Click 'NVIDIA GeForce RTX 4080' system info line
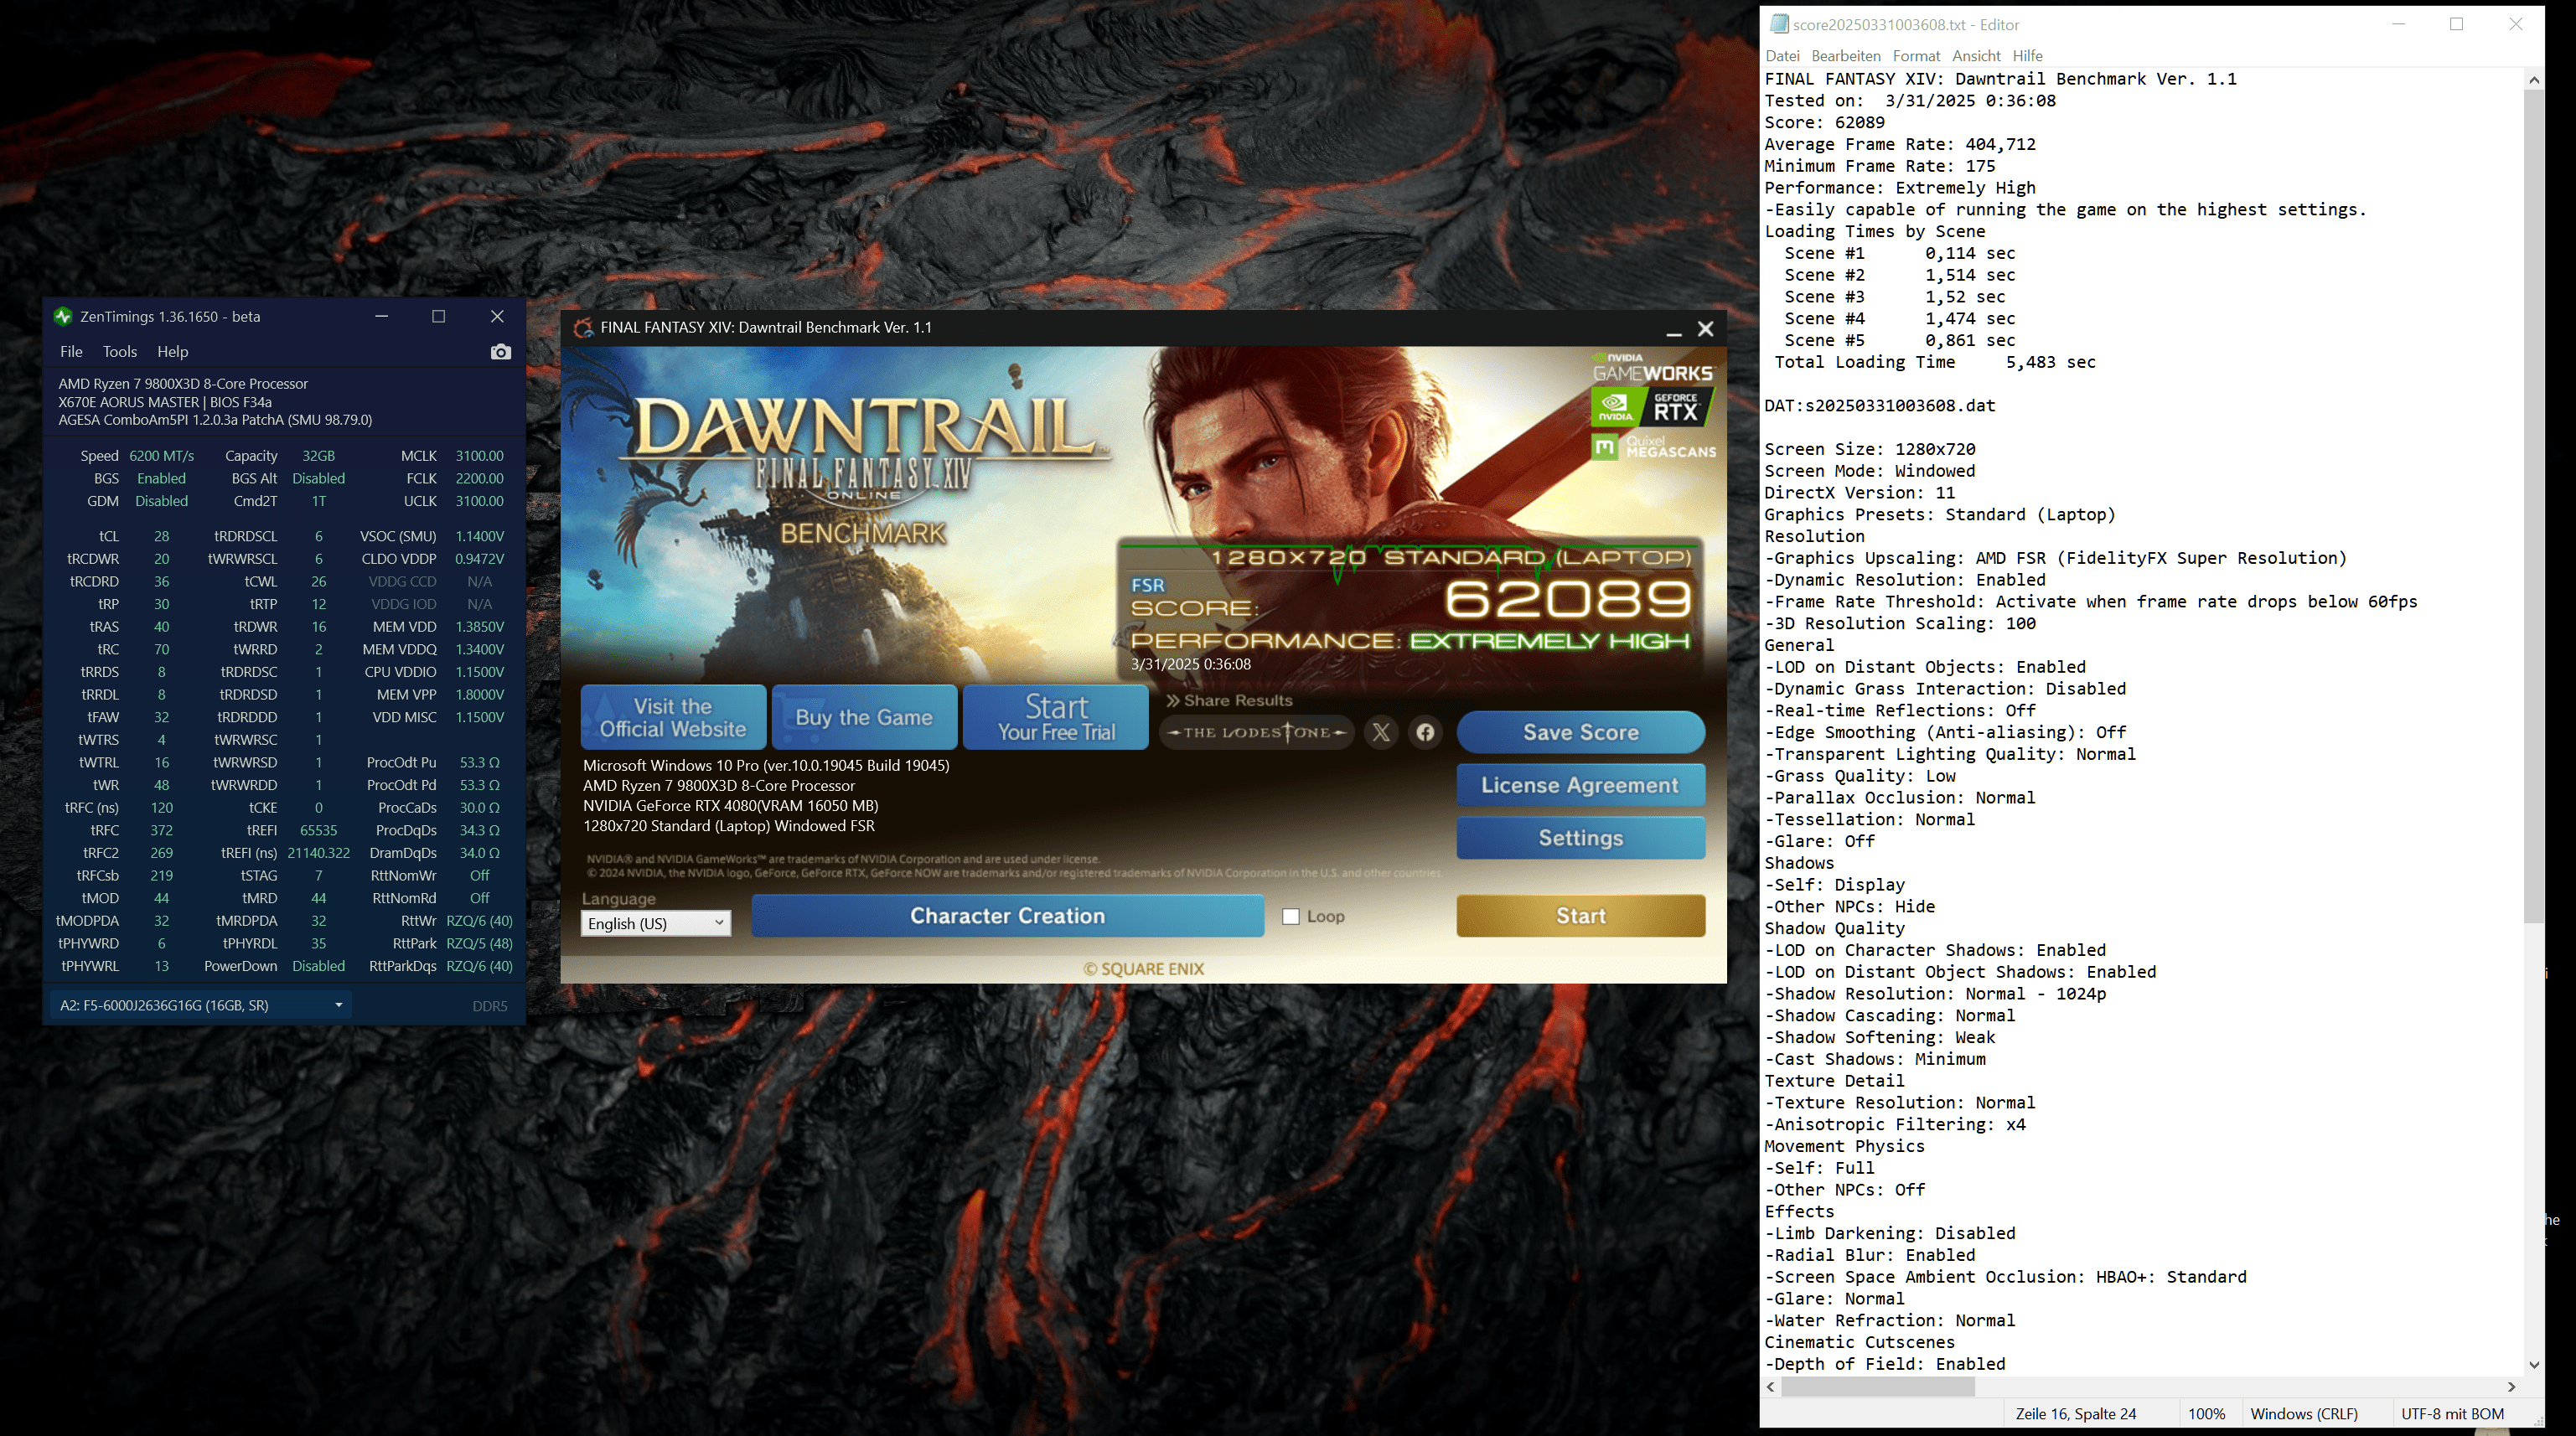The image size is (2576, 1436). click(730, 806)
